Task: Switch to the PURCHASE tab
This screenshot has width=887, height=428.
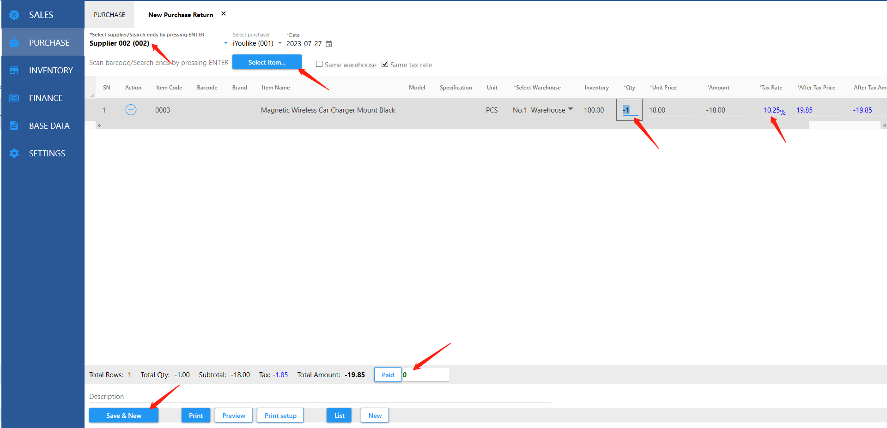Action: point(109,15)
